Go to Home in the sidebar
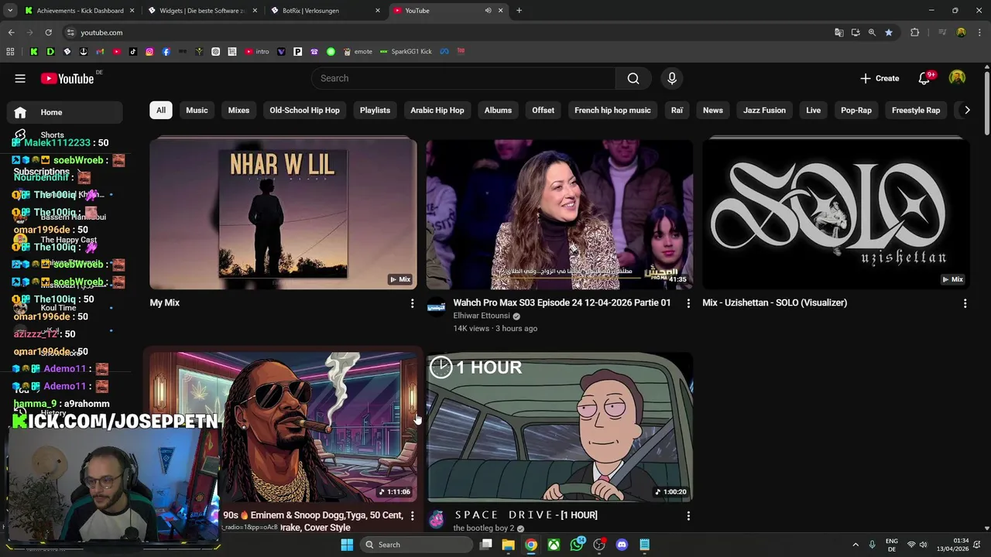This screenshot has height=557, width=991. [65, 112]
